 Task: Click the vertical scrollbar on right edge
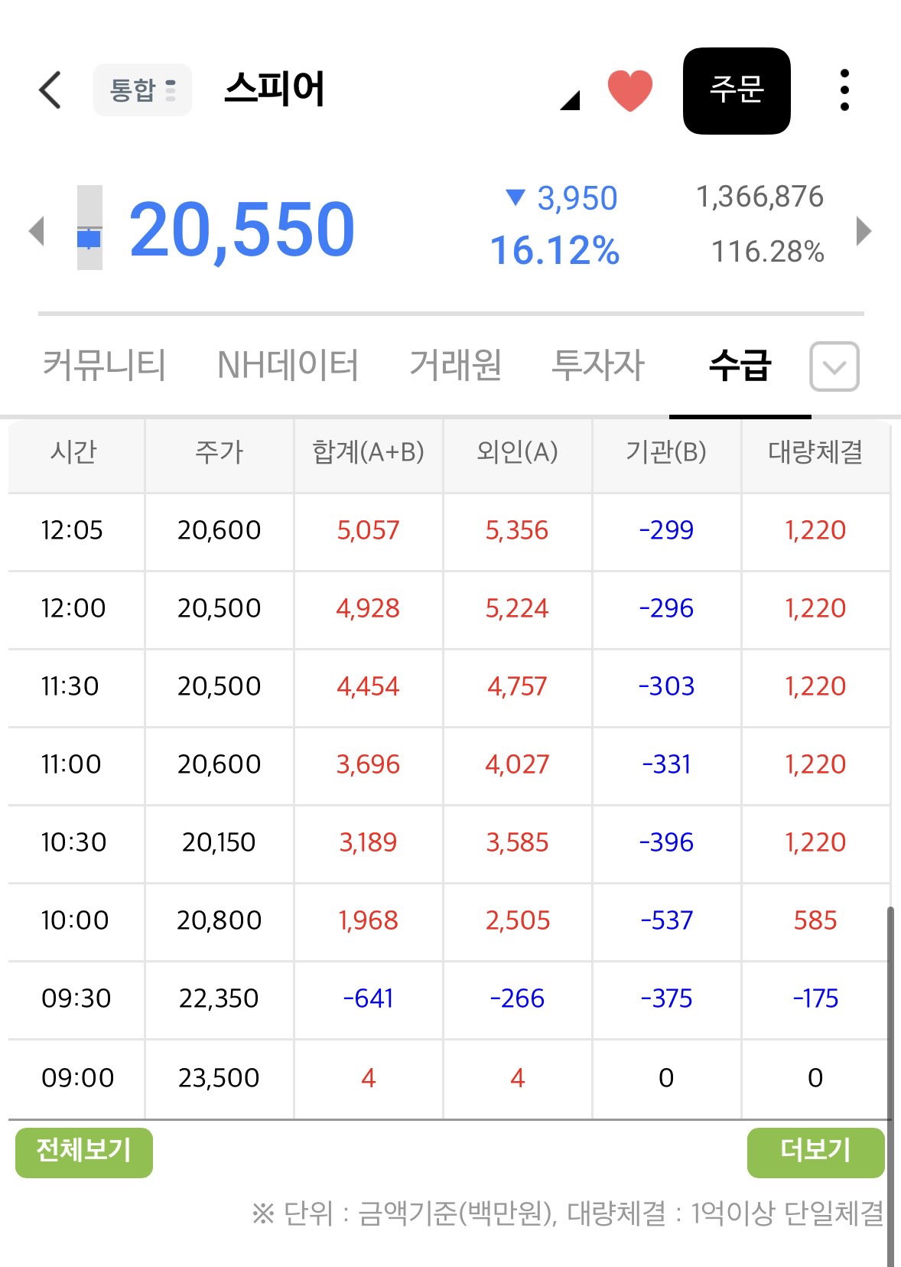pyautogui.click(x=890, y=1086)
